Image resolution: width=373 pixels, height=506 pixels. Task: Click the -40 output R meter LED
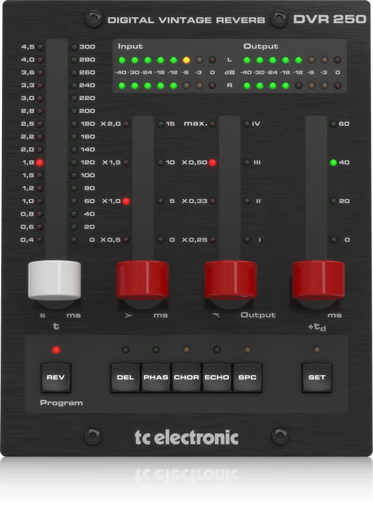[x=247, y=85]
